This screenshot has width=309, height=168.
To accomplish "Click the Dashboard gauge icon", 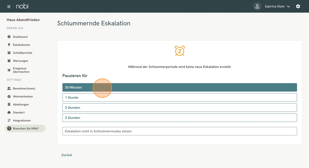I will click(x=9, y=37).
